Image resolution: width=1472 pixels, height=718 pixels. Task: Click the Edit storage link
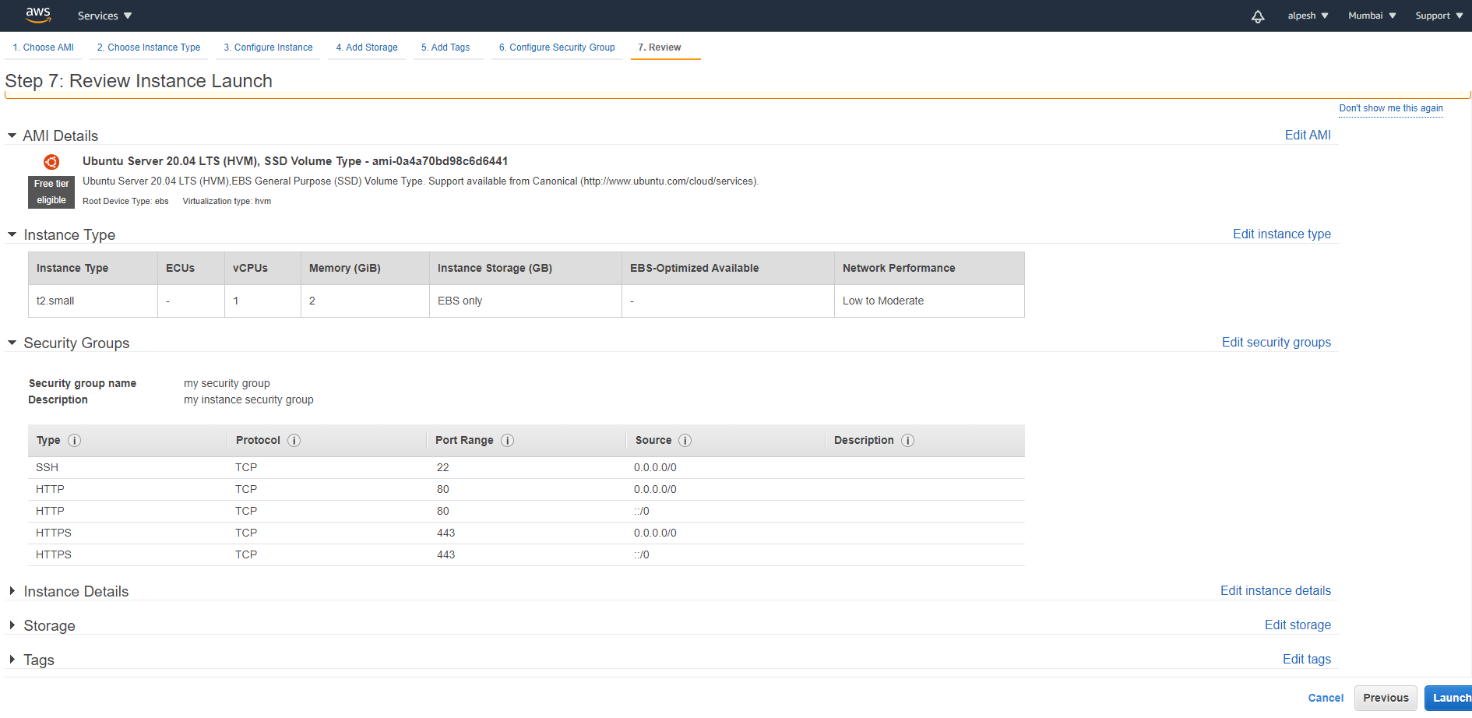1298,625
